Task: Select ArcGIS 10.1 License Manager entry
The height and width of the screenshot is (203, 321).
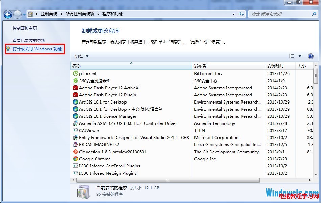Action: point(108,116)
